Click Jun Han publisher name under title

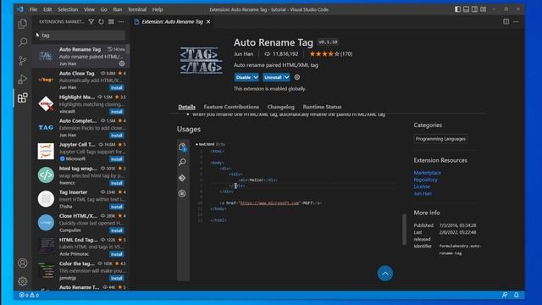click(x=243, y=54)
